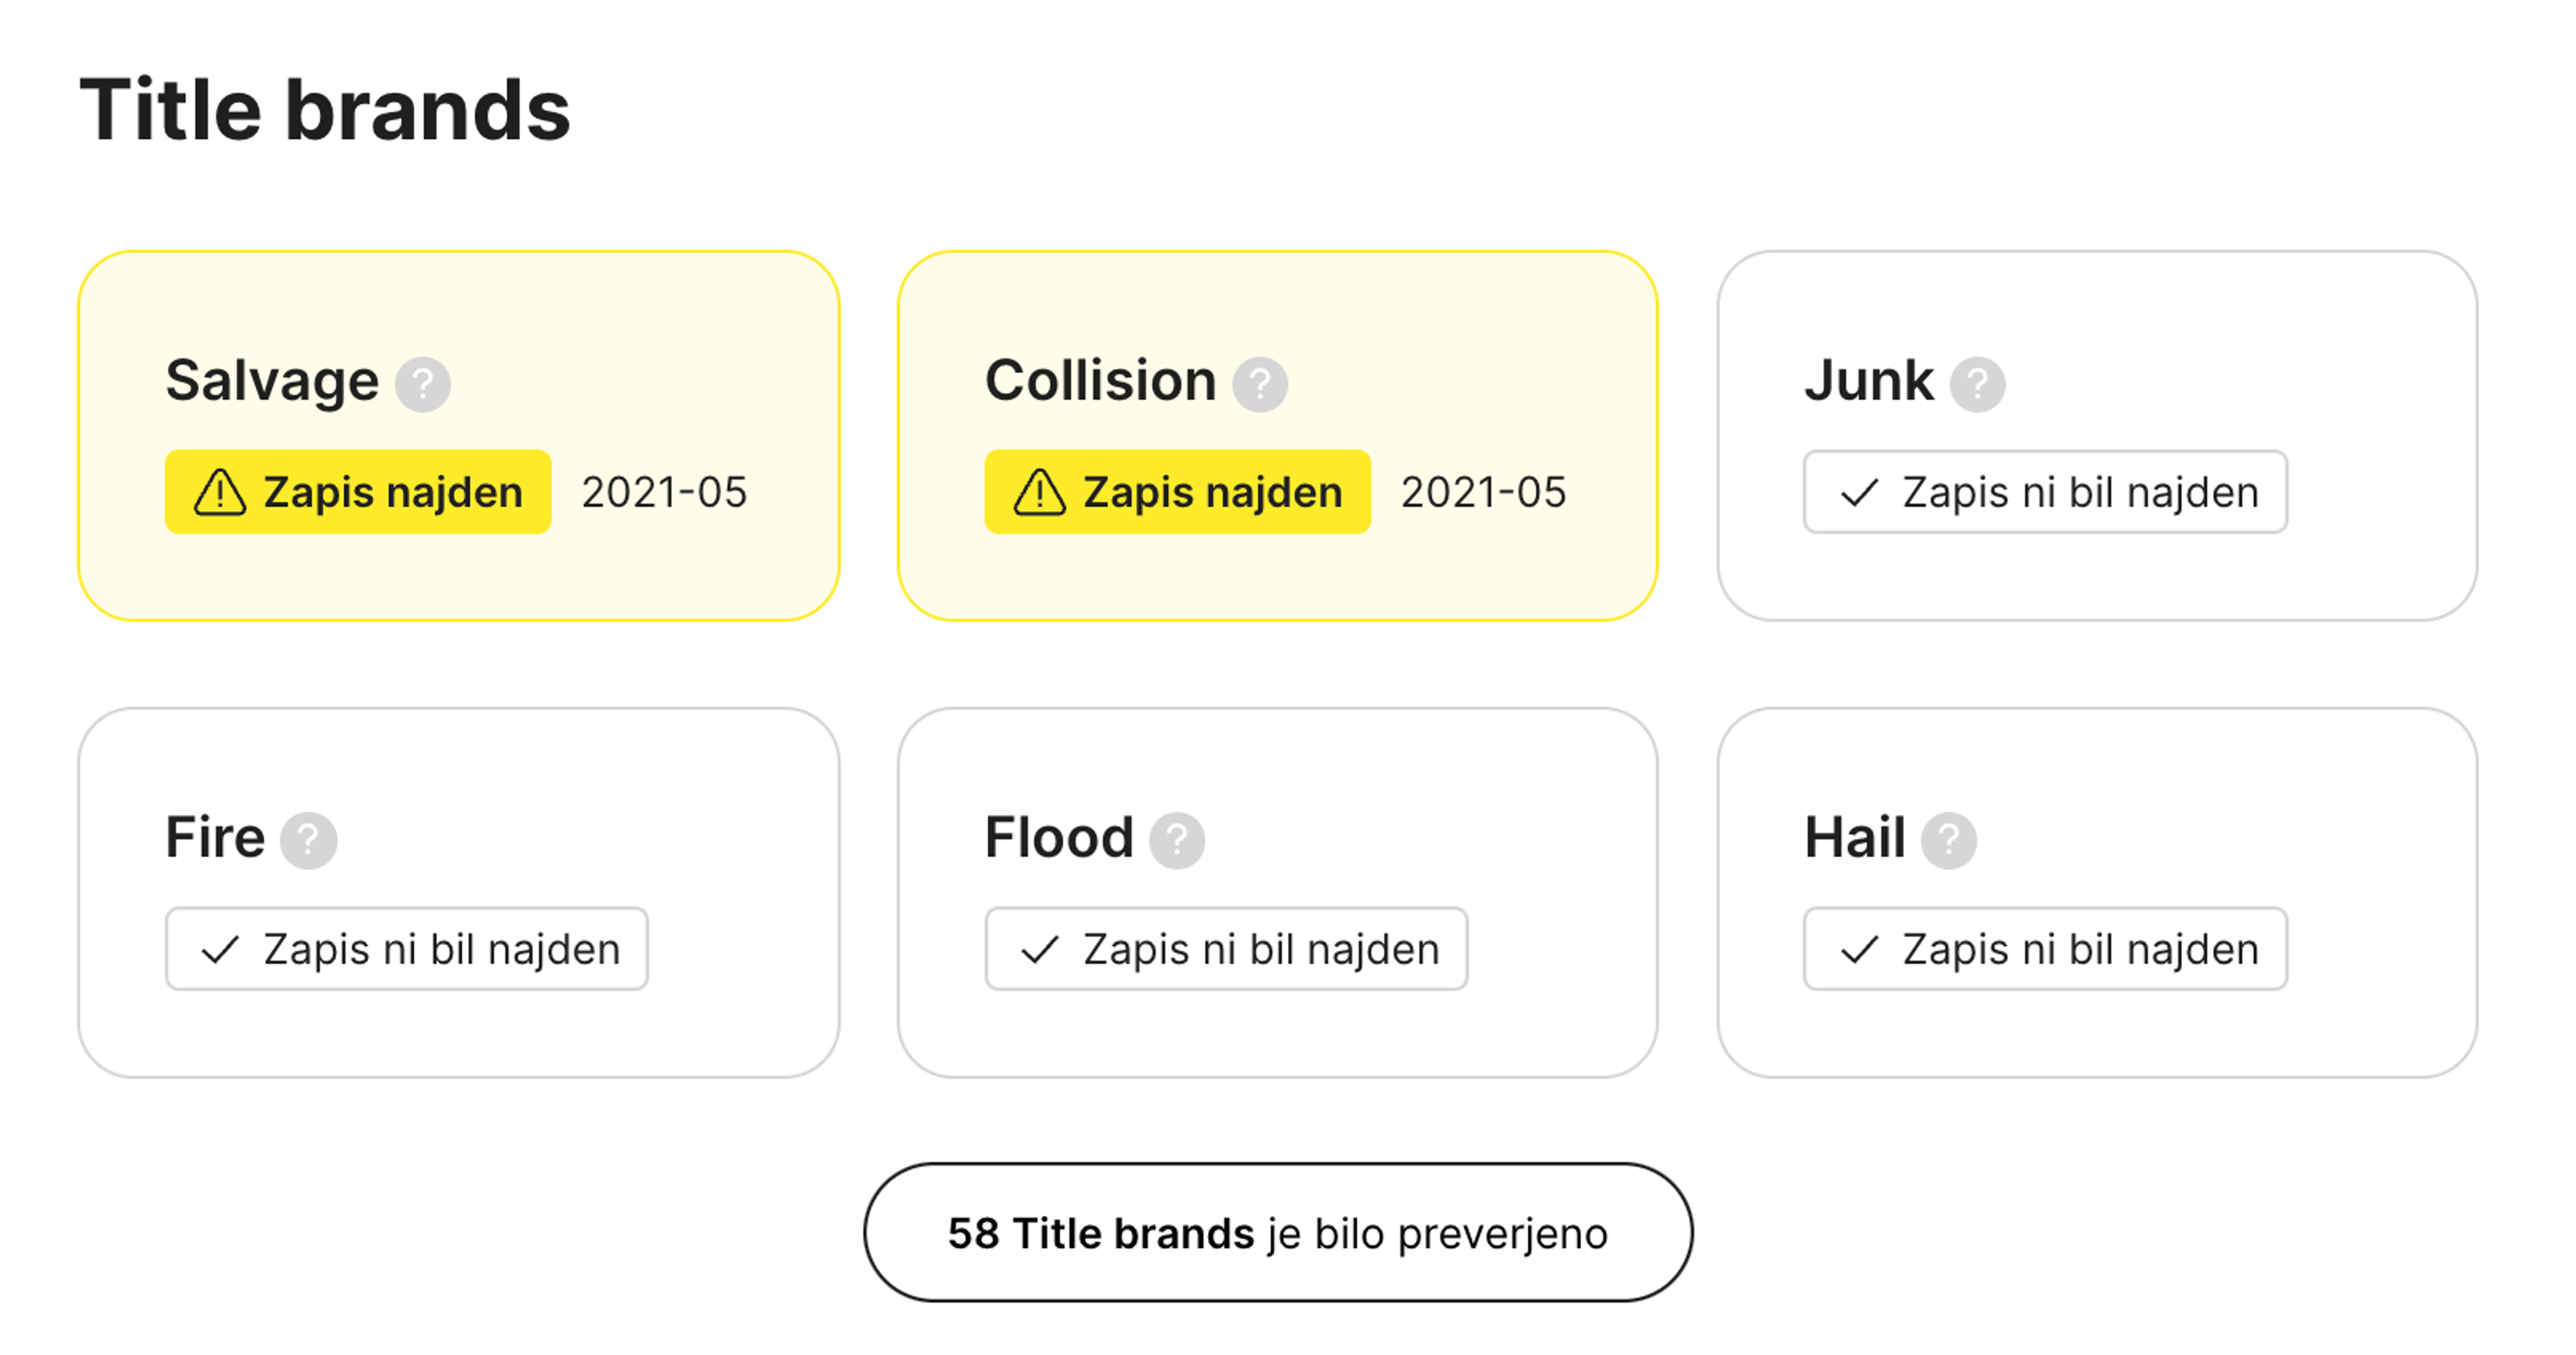This screenshot has width=2576, height=1355.
Task: Click the 'Title brands' page heading
Action: point(324,110)
